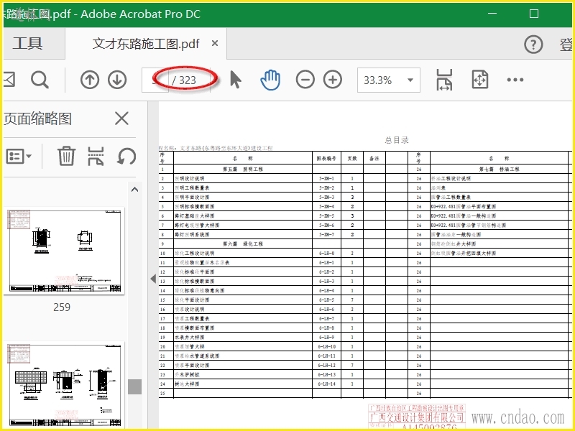Click the trash delete pages icon
This screenshot has width=575, height=431.
66,156
